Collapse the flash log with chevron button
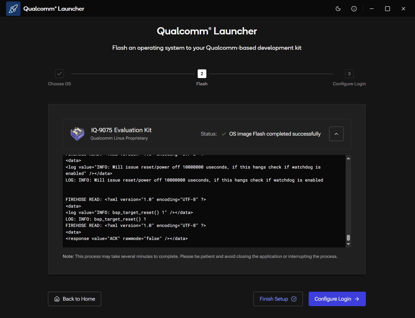 (x=336, y=134)
